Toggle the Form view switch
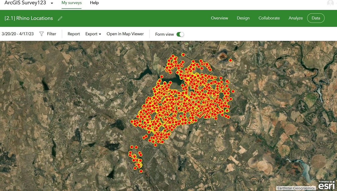 click(x=180, y=34)
